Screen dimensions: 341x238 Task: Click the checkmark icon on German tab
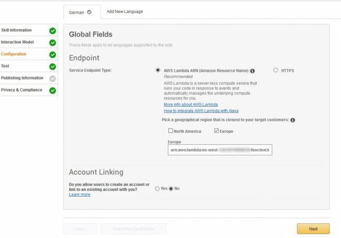tap(89, 12)
